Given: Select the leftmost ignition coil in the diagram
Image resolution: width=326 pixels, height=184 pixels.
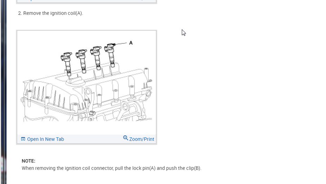Looking at the screenshot, I should click(67, 64).
